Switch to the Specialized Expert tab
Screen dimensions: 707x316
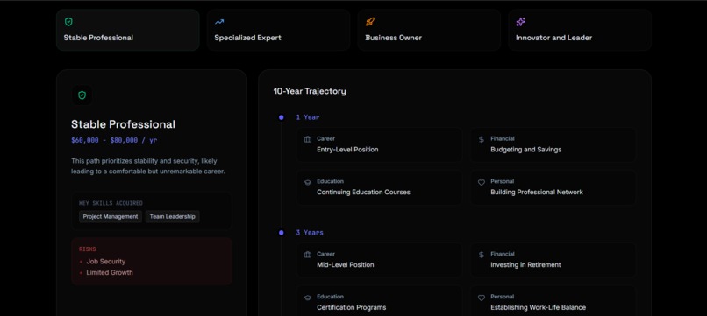(278, 30)
